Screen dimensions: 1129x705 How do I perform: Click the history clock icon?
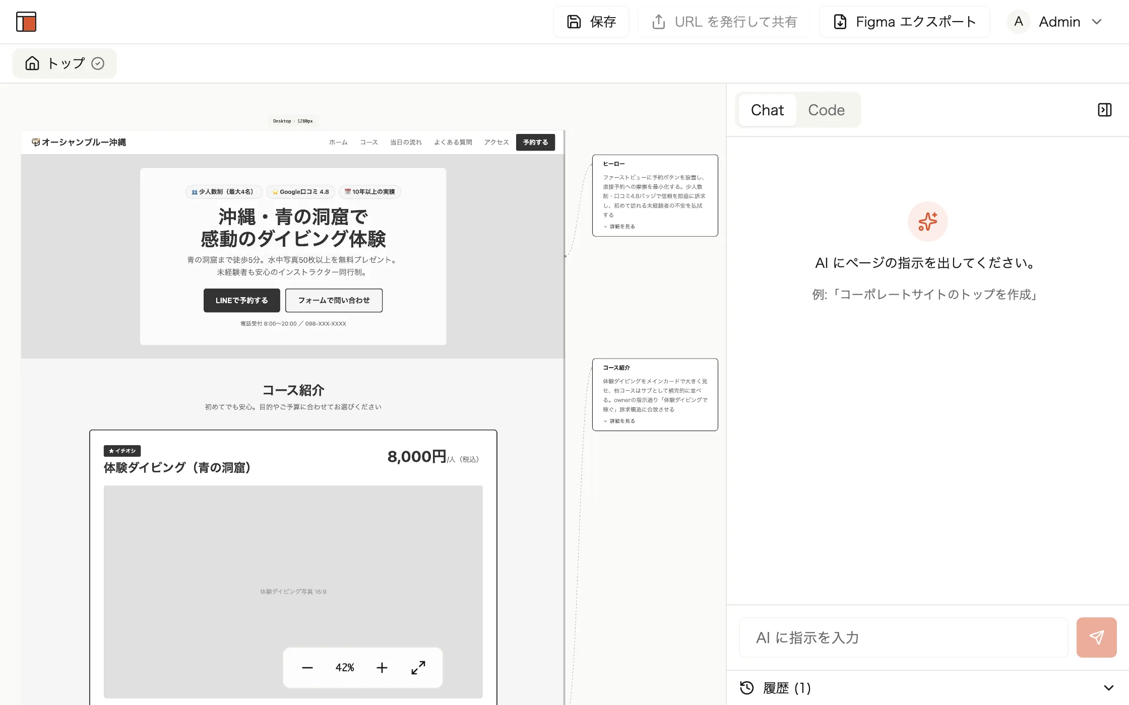tap(746, 688)
